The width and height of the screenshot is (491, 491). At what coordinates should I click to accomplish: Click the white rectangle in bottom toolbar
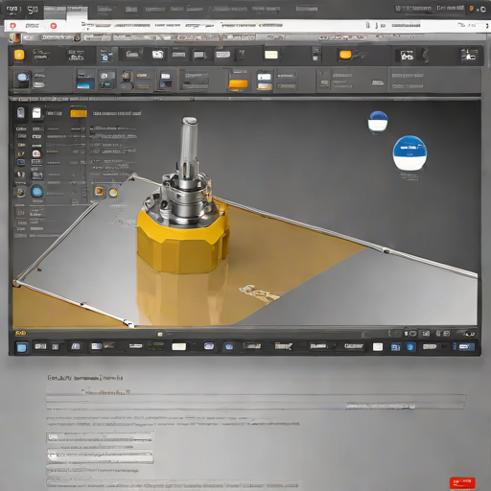(179, 347)
